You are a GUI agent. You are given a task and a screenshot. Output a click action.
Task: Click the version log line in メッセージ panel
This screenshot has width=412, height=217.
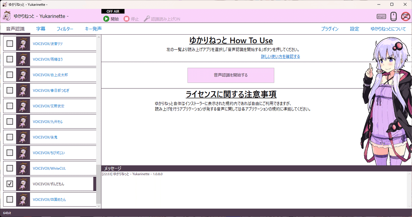132,174
